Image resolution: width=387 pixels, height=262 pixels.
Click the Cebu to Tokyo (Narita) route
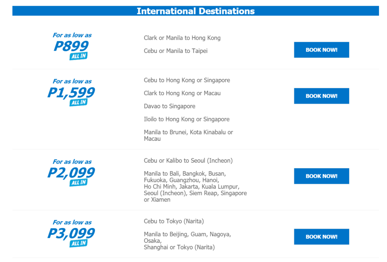[x=174, y=221]
